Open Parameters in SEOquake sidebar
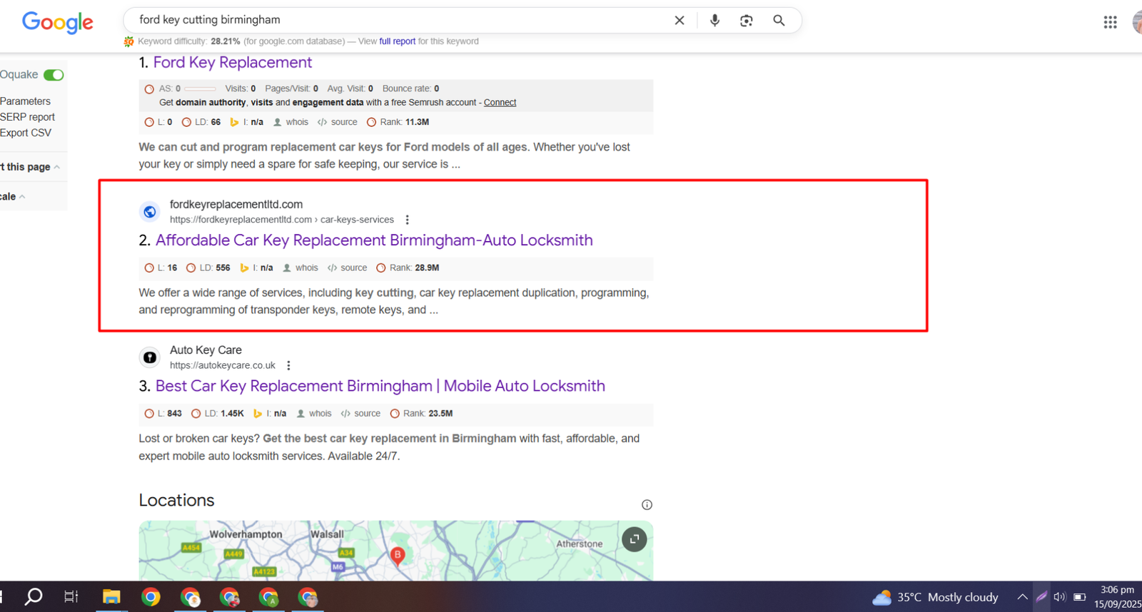This screenshot has height=612, width=1142. coord(25,101)
